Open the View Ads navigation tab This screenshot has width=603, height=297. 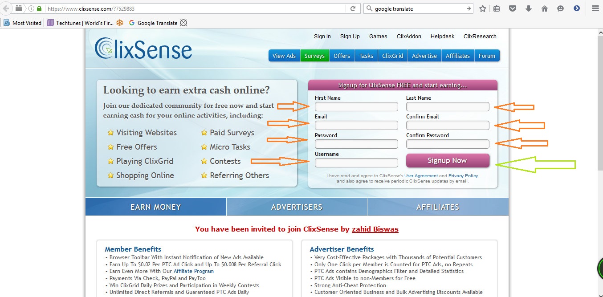284,56
